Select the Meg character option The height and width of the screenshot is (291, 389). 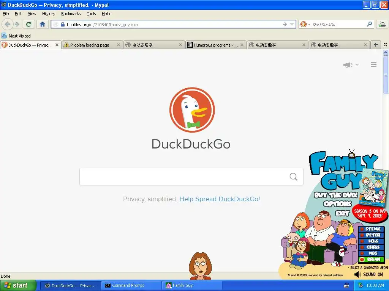point(371,253)
